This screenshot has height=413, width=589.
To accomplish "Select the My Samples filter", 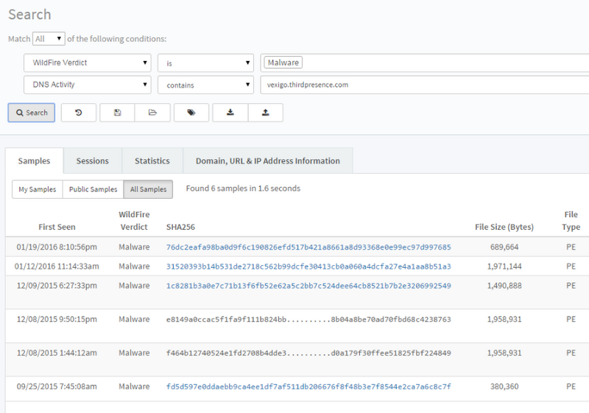I will point(38,189).
